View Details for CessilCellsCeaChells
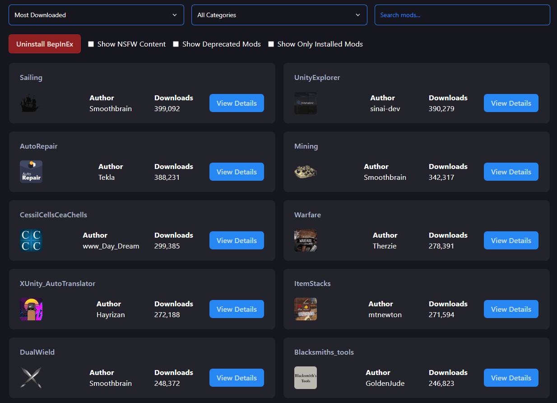The width and height of the screenshot is (557, 403). point(237,240)
